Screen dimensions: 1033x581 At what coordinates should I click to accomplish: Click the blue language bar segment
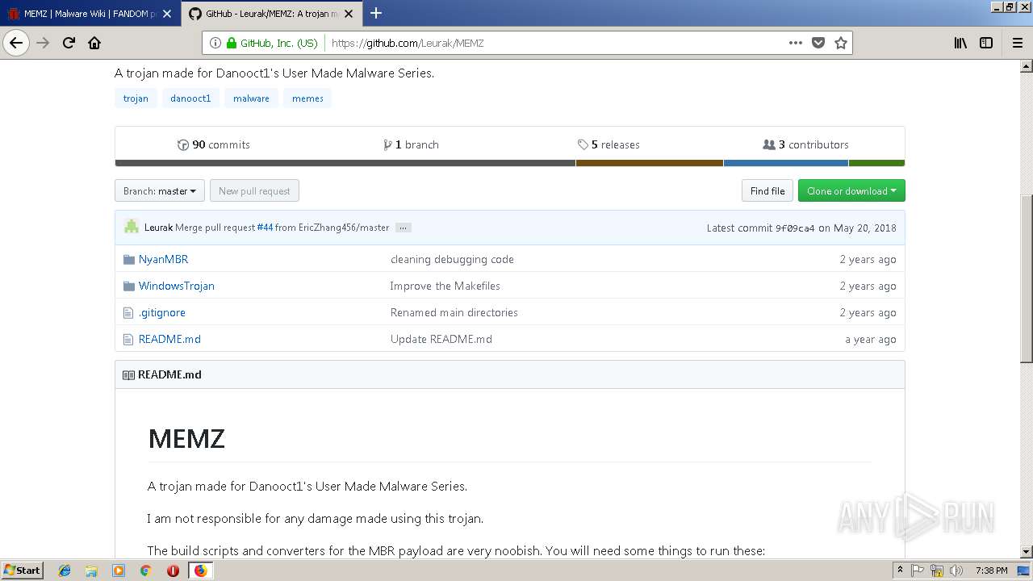(x=786, y=163)
